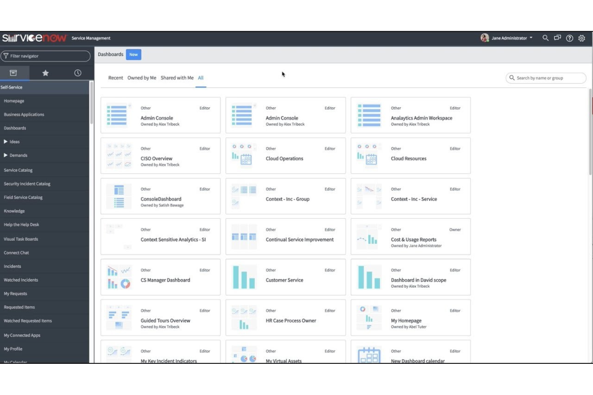Click the ServiceNow logo
The width and height of the screenshot is (593, 395).
pos(34,38)
